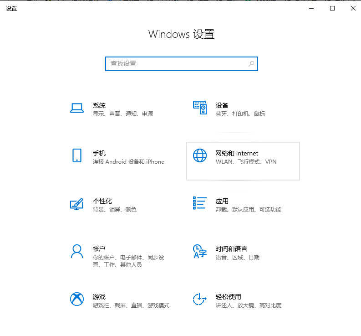Open the 时间和语言 title link

(x=231, y=249)
